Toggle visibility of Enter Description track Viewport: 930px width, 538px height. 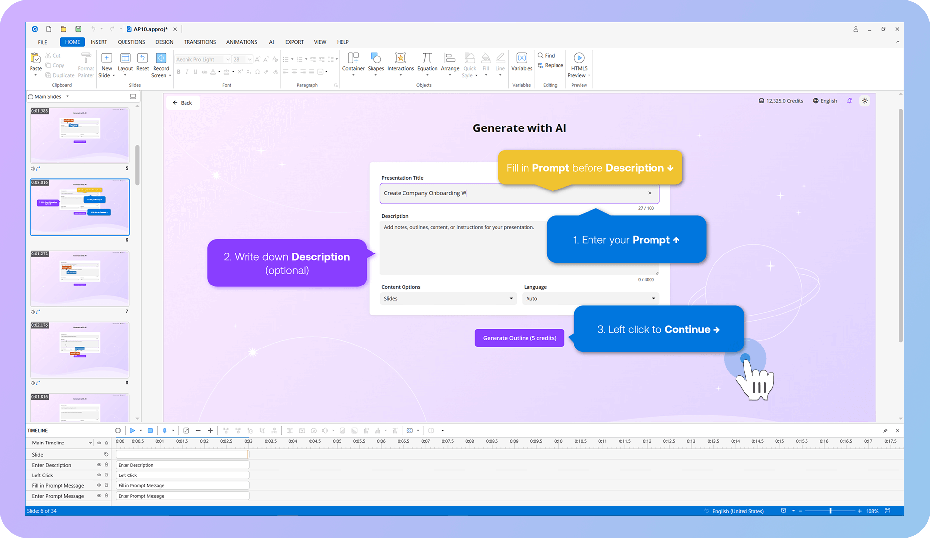pyautogui.click(x=99, y=465)
